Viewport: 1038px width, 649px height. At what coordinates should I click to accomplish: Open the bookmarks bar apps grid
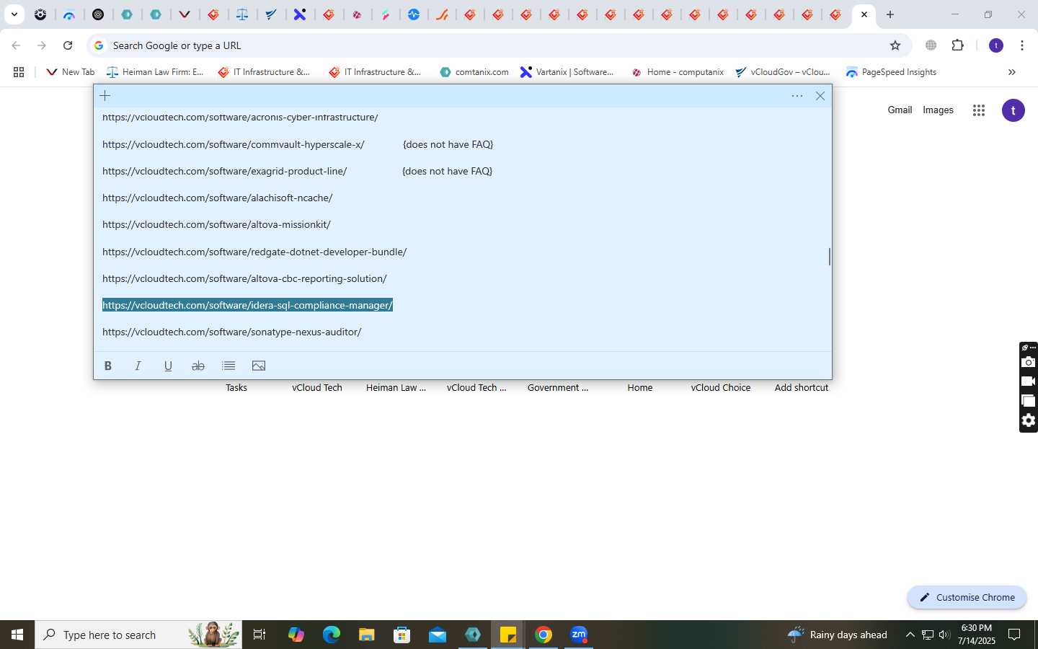[x=19, y=72]
